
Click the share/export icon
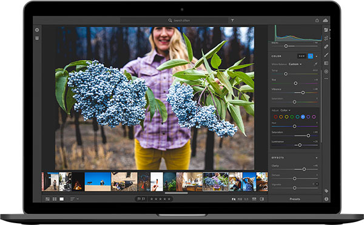pyautogui.click(x=317, y=21)
